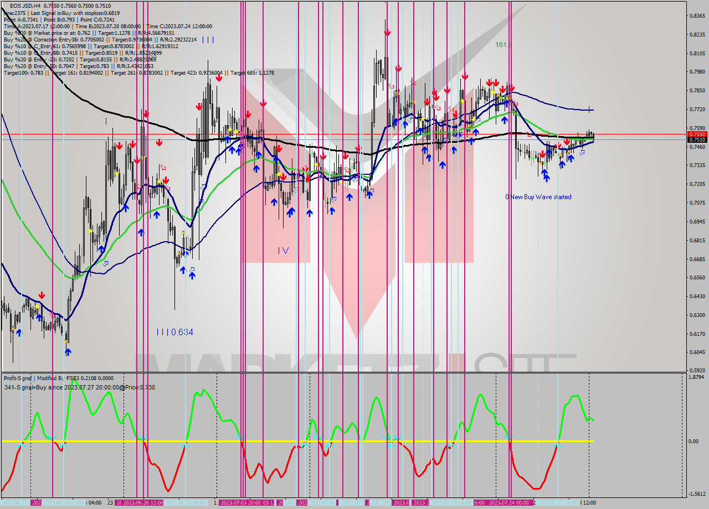The width and height of the screenshot is (709, 509).
Task: Select the 0.6430 price axis label
Action: pyautogui.click(x=697, y=297)
